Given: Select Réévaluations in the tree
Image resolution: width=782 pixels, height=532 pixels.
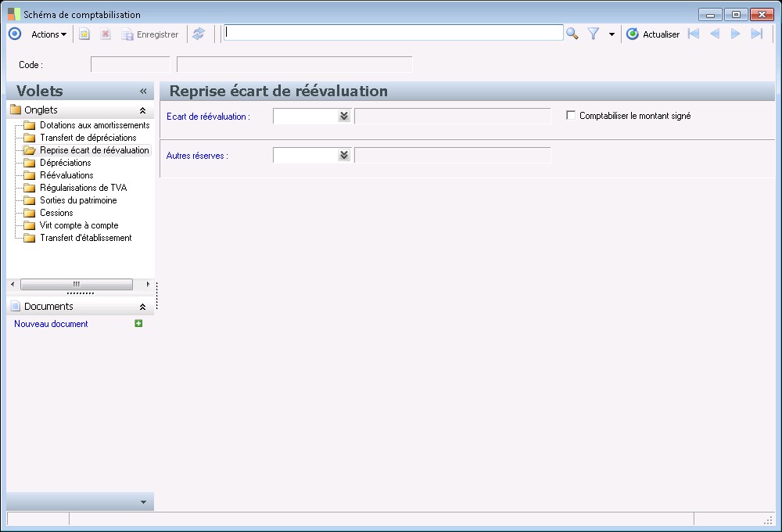Looking at the screenshot, I should [x=66, y=175].
